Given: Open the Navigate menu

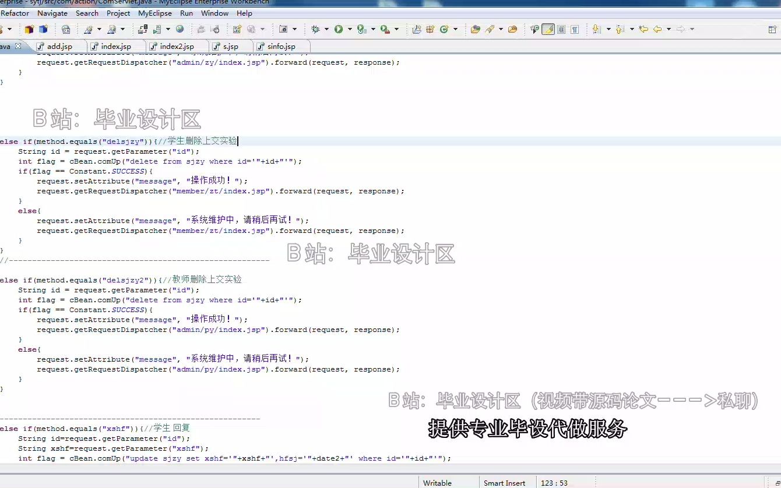Looking at the screenshot, I should 52,13.
